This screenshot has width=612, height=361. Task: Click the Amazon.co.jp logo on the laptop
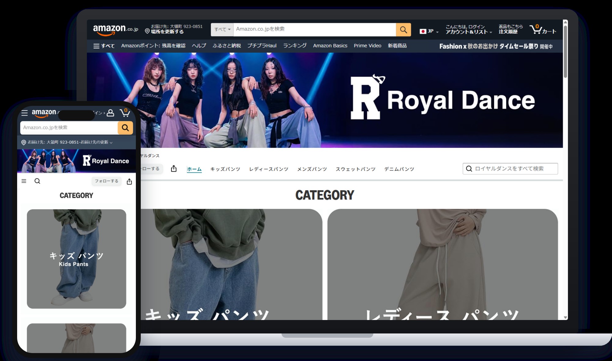pyautogui.click(x=115, y=30)
